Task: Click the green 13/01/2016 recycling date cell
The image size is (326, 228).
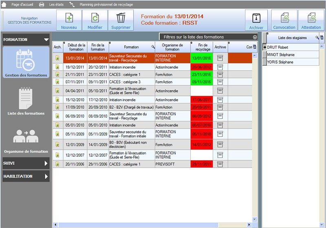Action: point(202,58)
